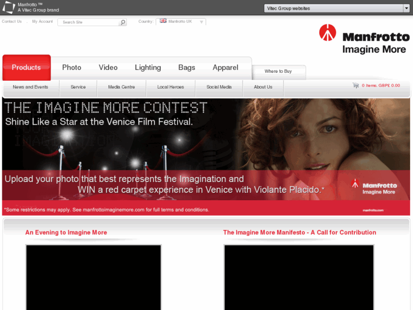The width and height of the screenshot is (413, 310).
Task: Click the 'Some restrictions may apply' terms text
Action: tap(107, 210)
